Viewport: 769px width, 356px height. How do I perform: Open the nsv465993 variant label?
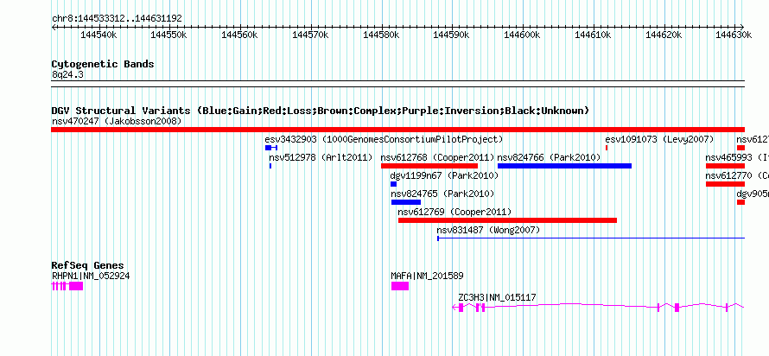737,157
